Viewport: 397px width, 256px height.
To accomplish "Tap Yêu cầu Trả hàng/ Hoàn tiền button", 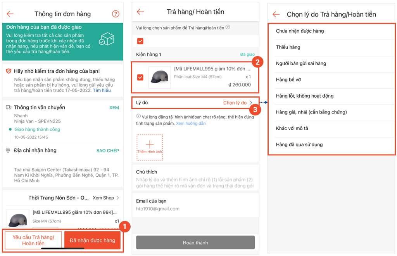I will pyautogui.click(x=33, y=240).
